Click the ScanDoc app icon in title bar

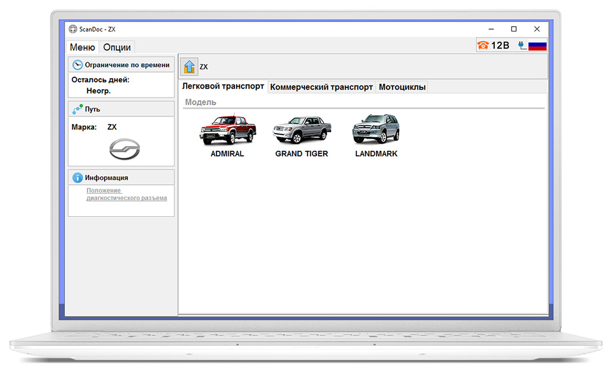[x=73, y=29]
